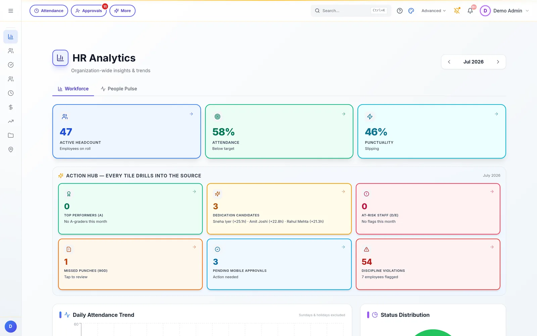Click the Jul 2026 month label
Viewport: 537px width, 336px height.
click(x=473, y=62)
